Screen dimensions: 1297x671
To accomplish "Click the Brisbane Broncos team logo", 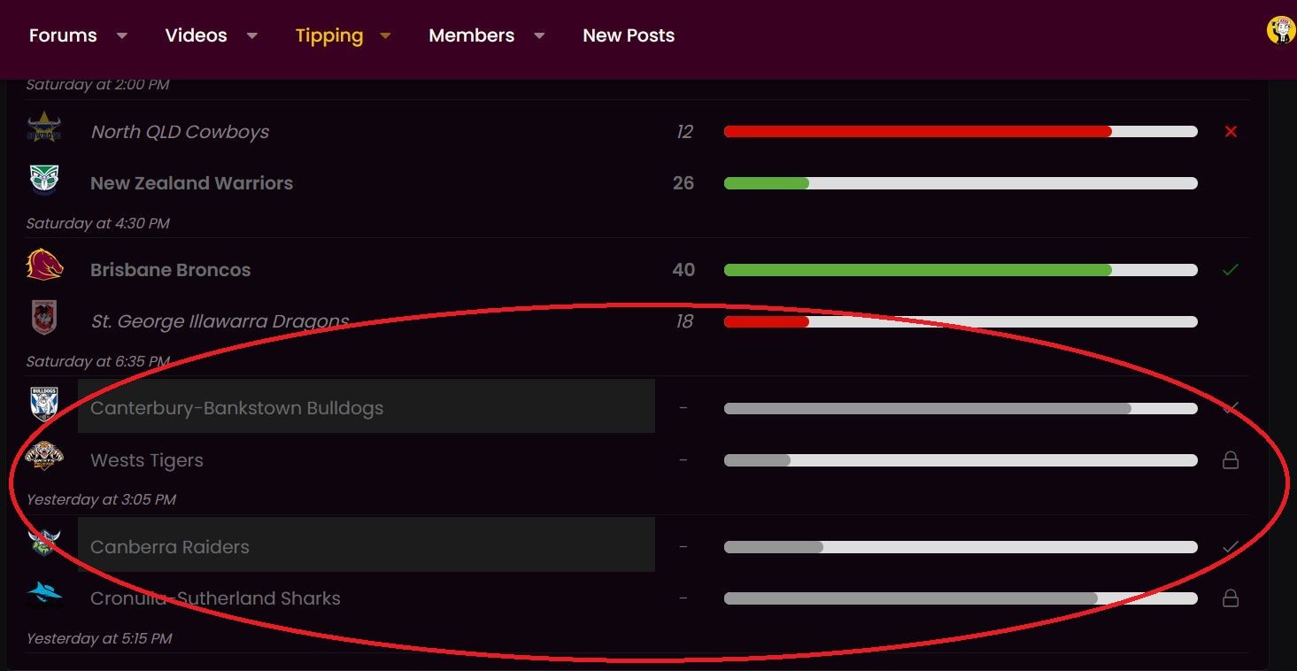I will click(x=44, y=265).
